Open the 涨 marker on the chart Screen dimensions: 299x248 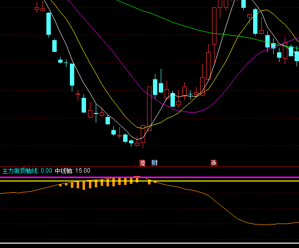click(214, 162)
